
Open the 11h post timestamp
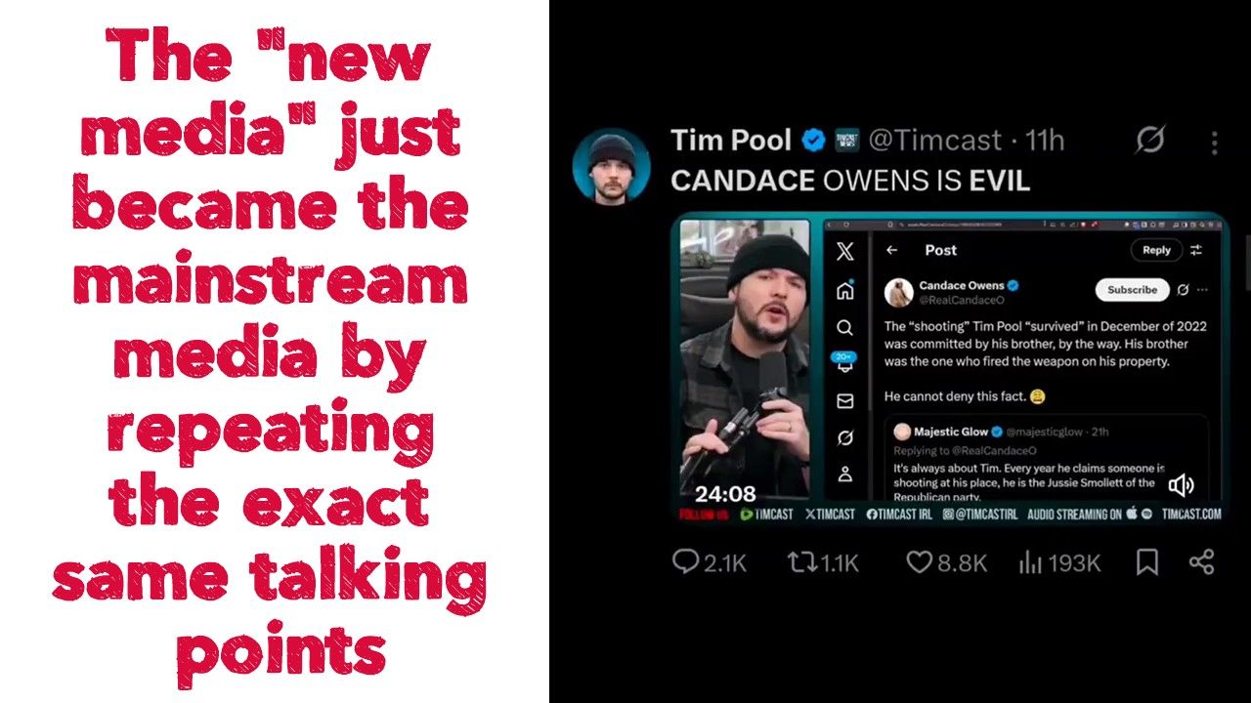point(1044,141)
